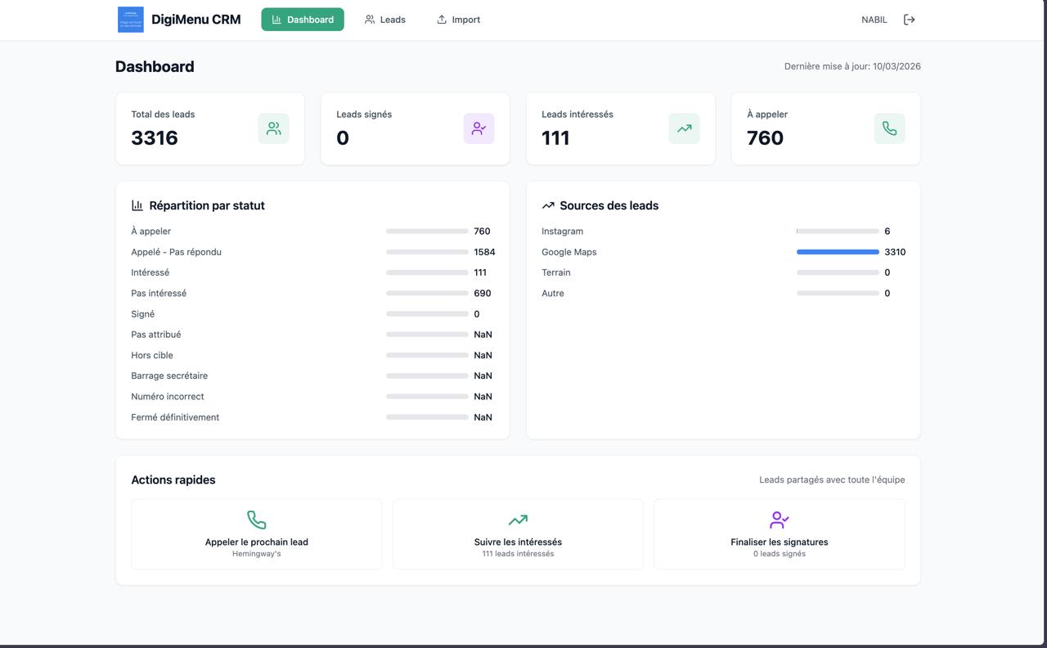Click the user-check icon on Leads signés card

(x=479, y=128)
